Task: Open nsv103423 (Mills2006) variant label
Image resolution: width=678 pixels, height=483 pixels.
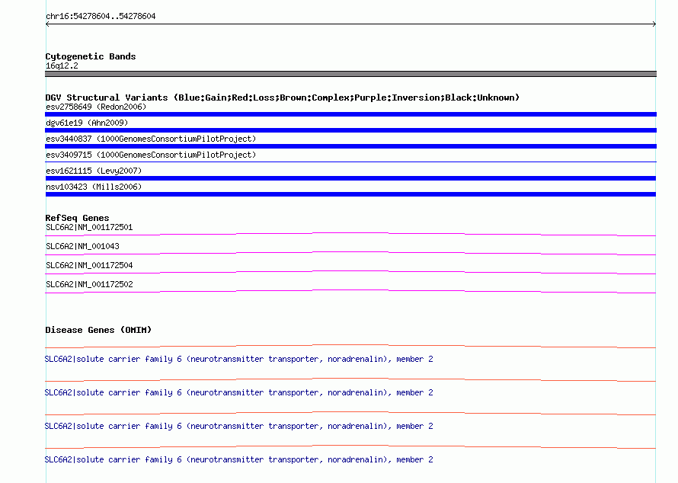Action: [x=94, y=187]
